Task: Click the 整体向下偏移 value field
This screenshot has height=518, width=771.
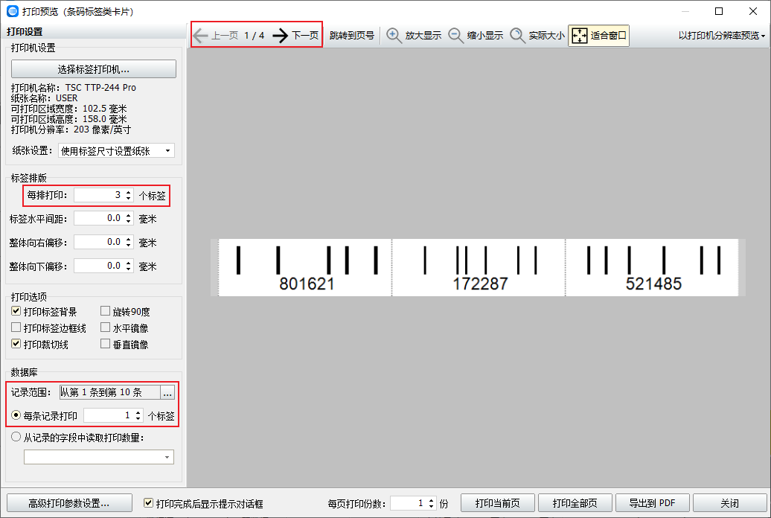Action: tap(98, 266)
